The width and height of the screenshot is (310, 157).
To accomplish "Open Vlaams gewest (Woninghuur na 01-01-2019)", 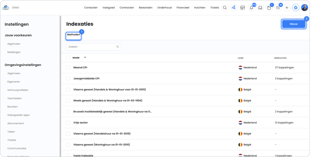I will (x=102, y=145).
